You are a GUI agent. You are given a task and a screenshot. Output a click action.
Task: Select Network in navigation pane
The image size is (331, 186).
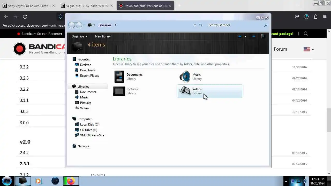83,146
